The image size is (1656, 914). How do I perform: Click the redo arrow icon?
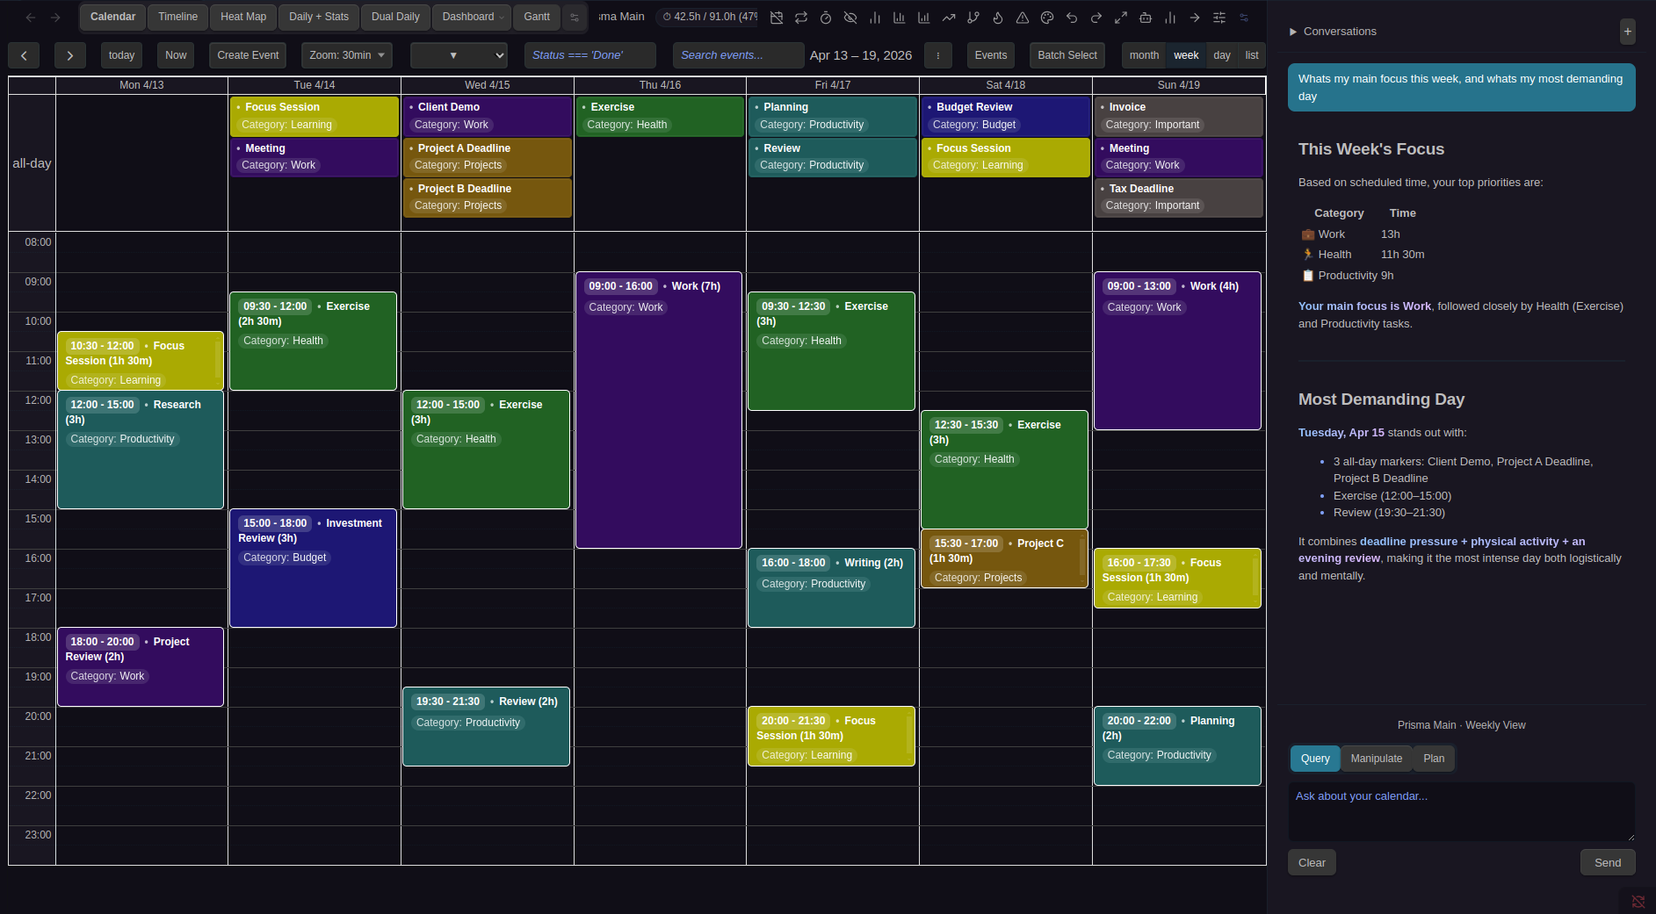pos(1096,18)
